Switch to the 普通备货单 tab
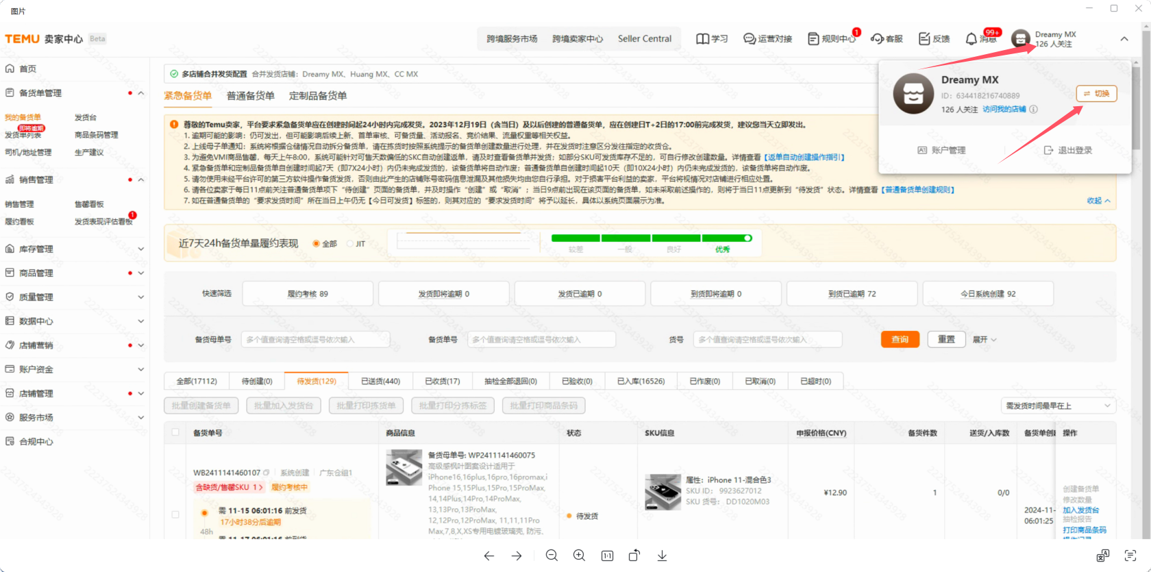1151x572 pixels. (x=250, y=96)
